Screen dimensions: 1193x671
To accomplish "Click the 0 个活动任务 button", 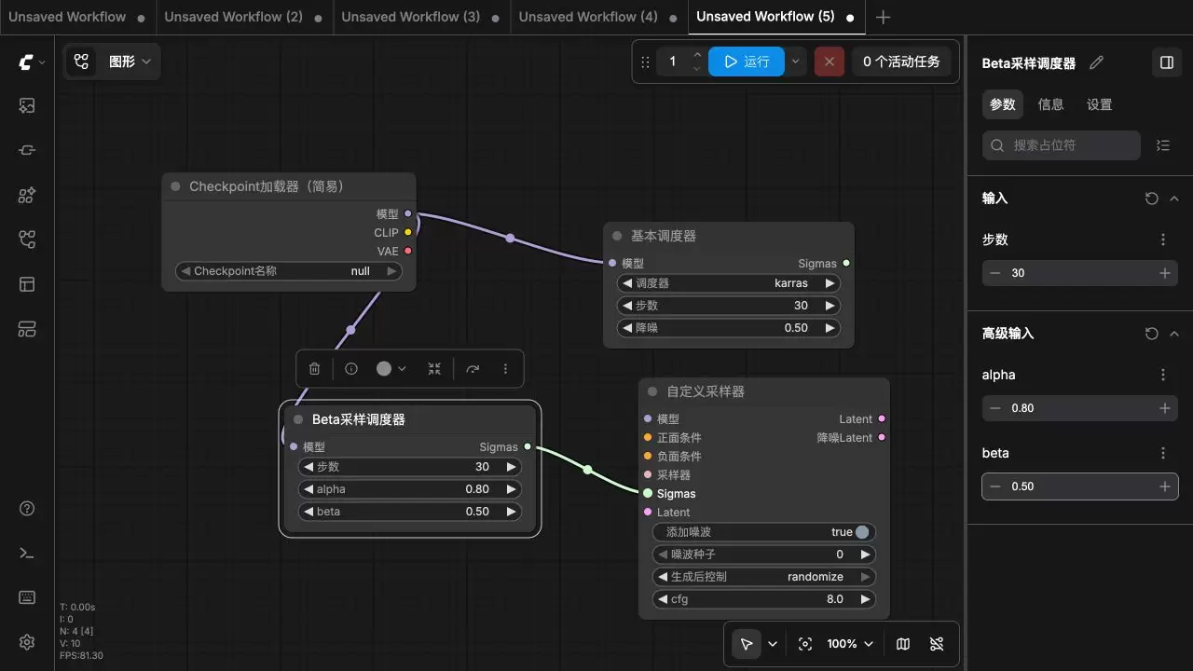I will click(901, 62).
